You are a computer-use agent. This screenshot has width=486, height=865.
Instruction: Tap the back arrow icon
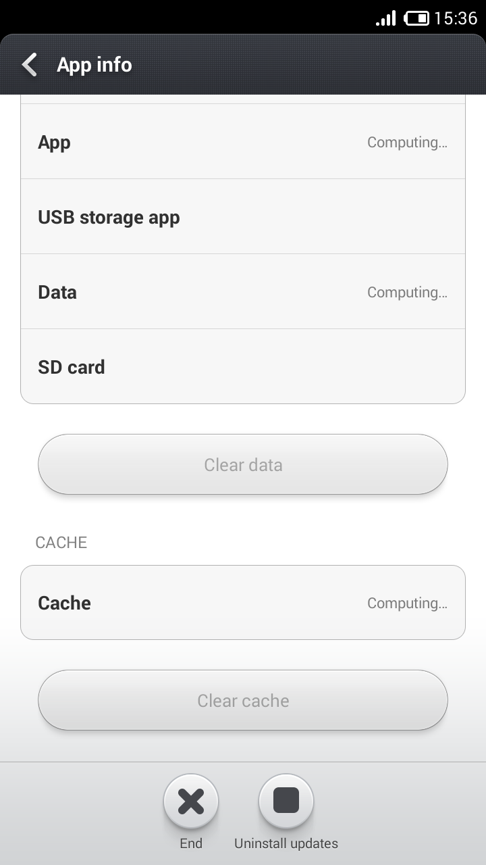pos(30,65)
